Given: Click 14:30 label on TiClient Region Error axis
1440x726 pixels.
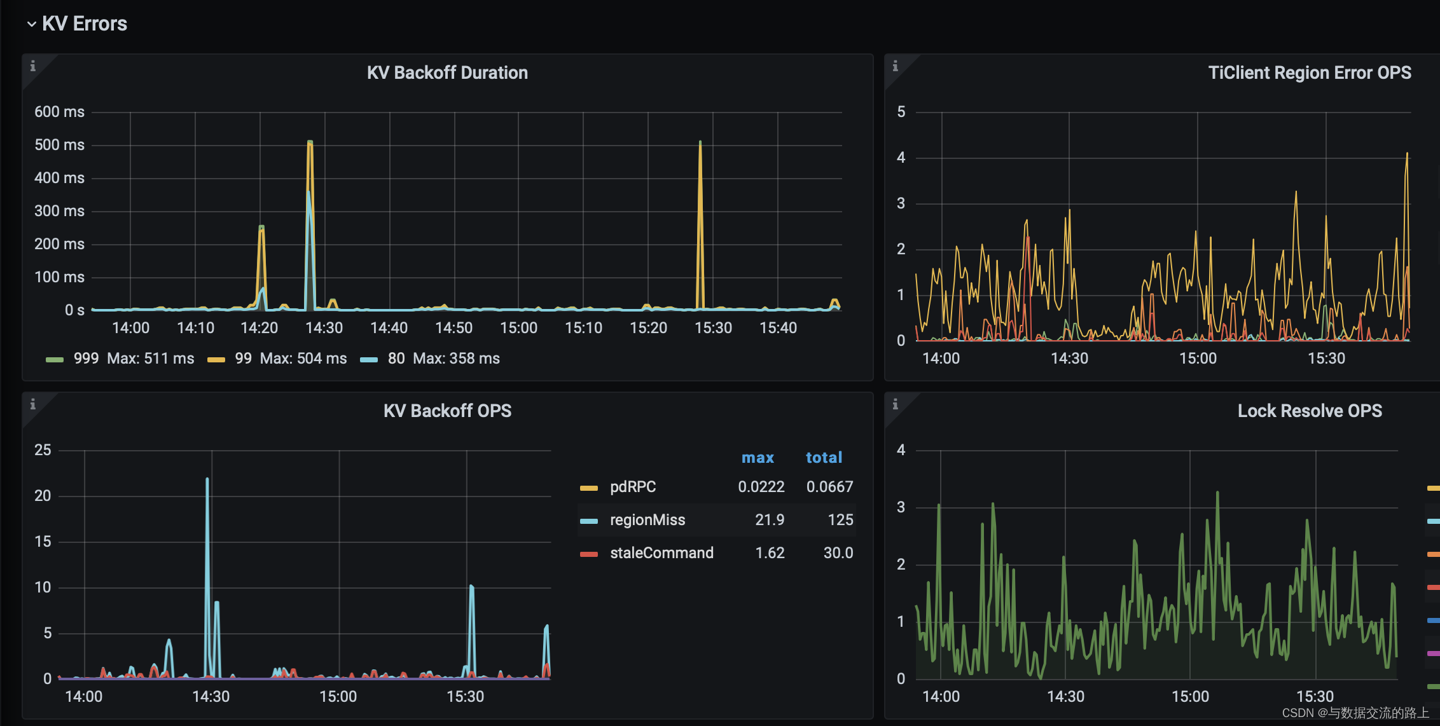Looking at the screenshot, I should pos(1070,359).
